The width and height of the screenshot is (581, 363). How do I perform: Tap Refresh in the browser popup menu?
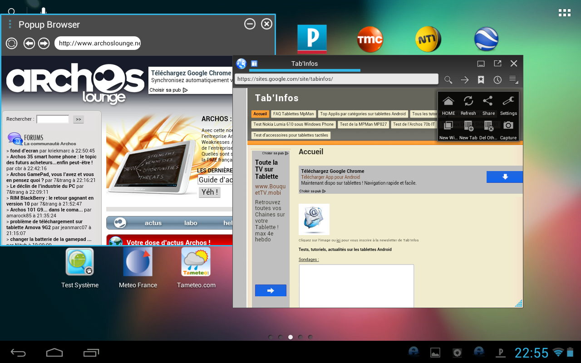468,106
